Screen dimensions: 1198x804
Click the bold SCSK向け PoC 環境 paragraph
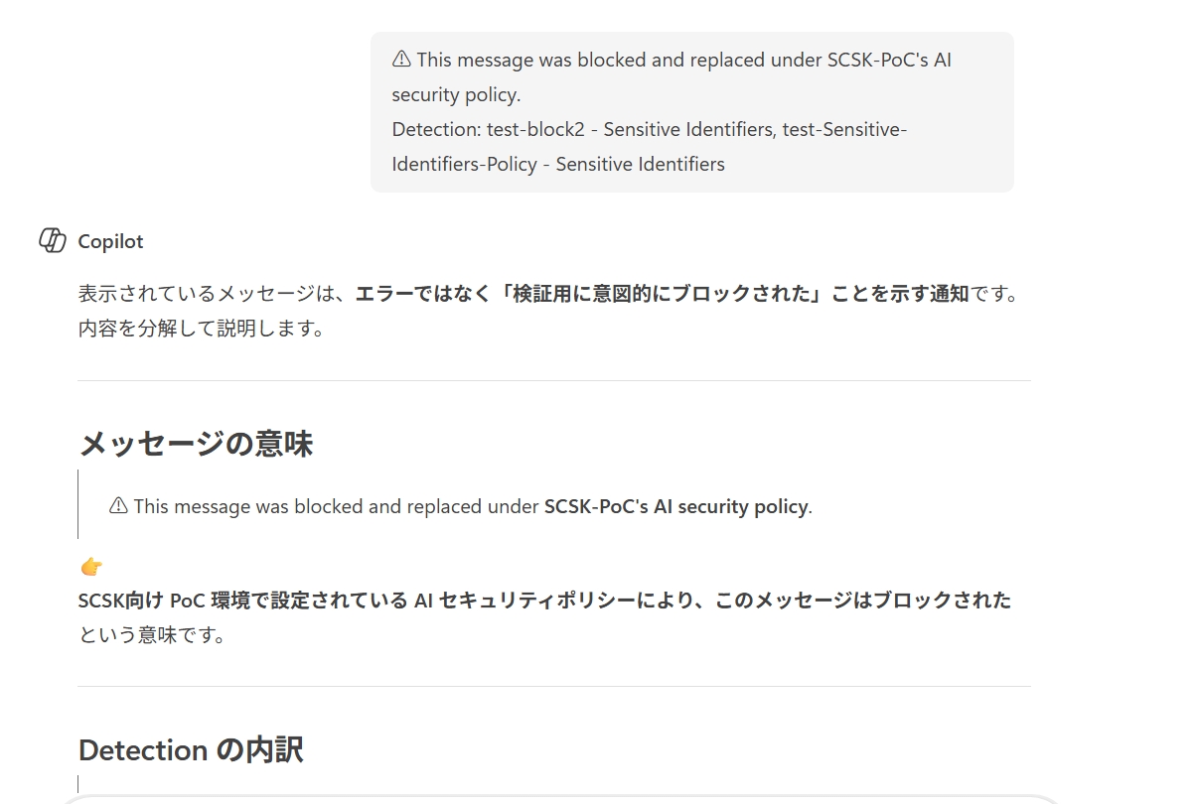[x=544, y=601]
